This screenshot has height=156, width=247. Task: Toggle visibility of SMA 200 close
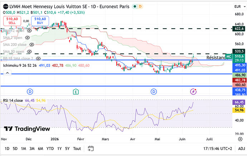coord(32,45)
